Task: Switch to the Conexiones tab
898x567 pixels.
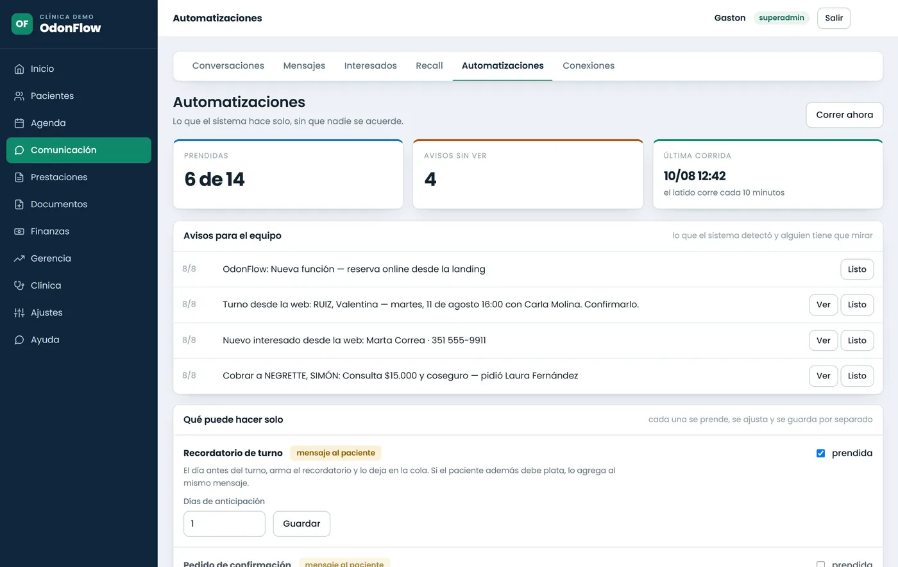Action: (x=588, y=65)
